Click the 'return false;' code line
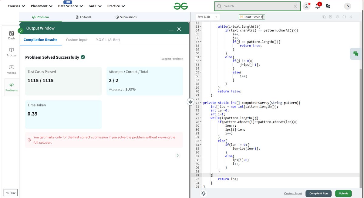 pyautogui.click(x=230, y=91)
